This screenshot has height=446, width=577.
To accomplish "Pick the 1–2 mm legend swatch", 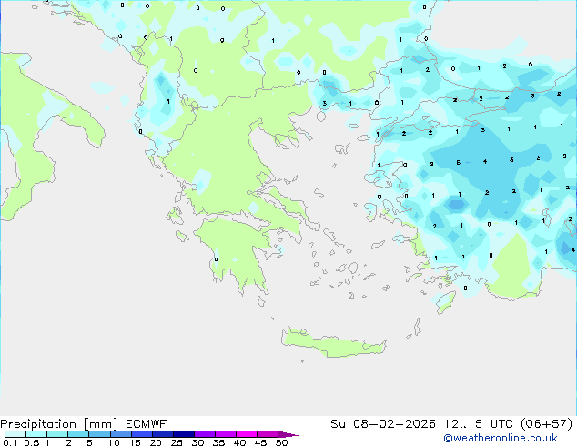I will 57,434.
